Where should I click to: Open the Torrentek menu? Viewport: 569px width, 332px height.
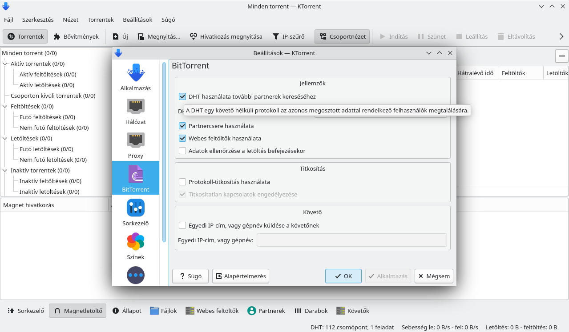(x=101, y=20)
